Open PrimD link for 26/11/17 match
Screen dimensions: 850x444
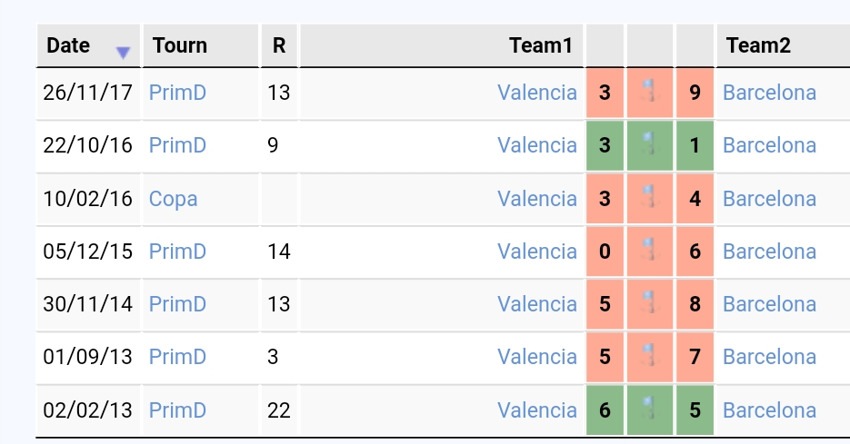[x=177, y=93]
